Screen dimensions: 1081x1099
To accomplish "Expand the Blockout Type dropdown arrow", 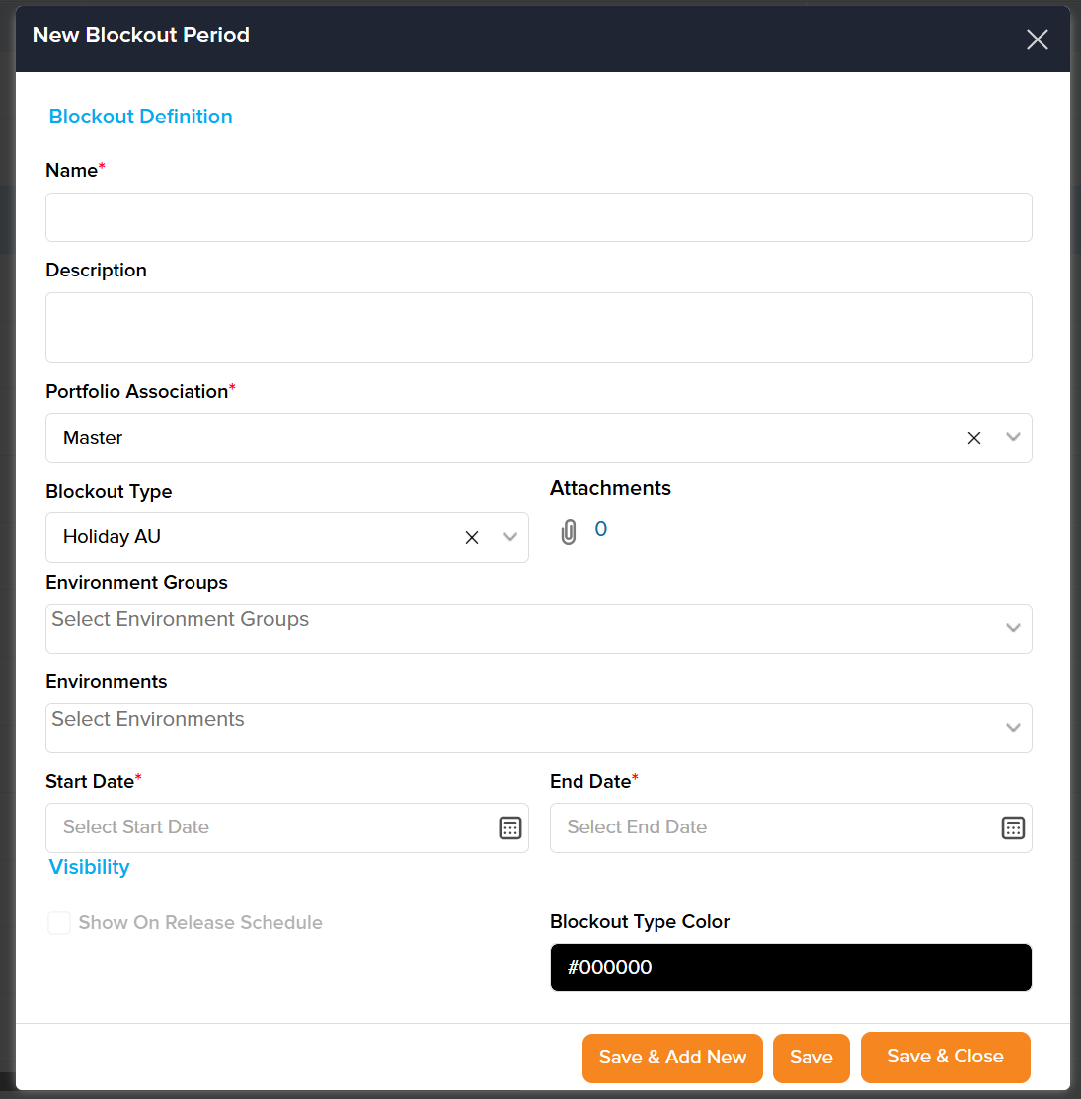I will coord(510,537).
